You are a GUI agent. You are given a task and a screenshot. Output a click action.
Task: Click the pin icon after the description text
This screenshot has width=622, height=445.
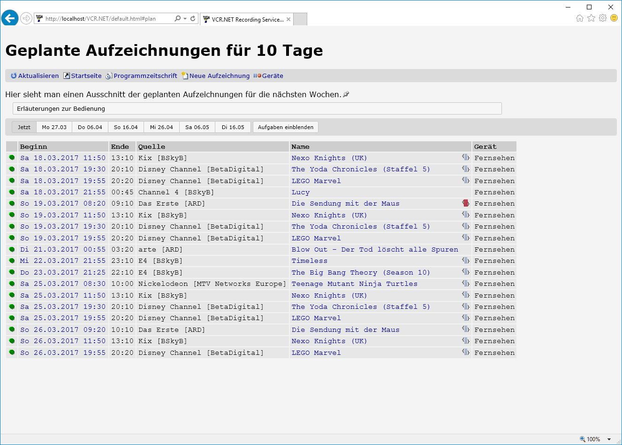tap(346, 94)
